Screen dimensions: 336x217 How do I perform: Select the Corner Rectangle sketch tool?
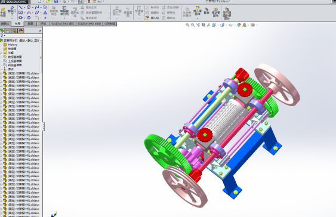click(20, 13)
